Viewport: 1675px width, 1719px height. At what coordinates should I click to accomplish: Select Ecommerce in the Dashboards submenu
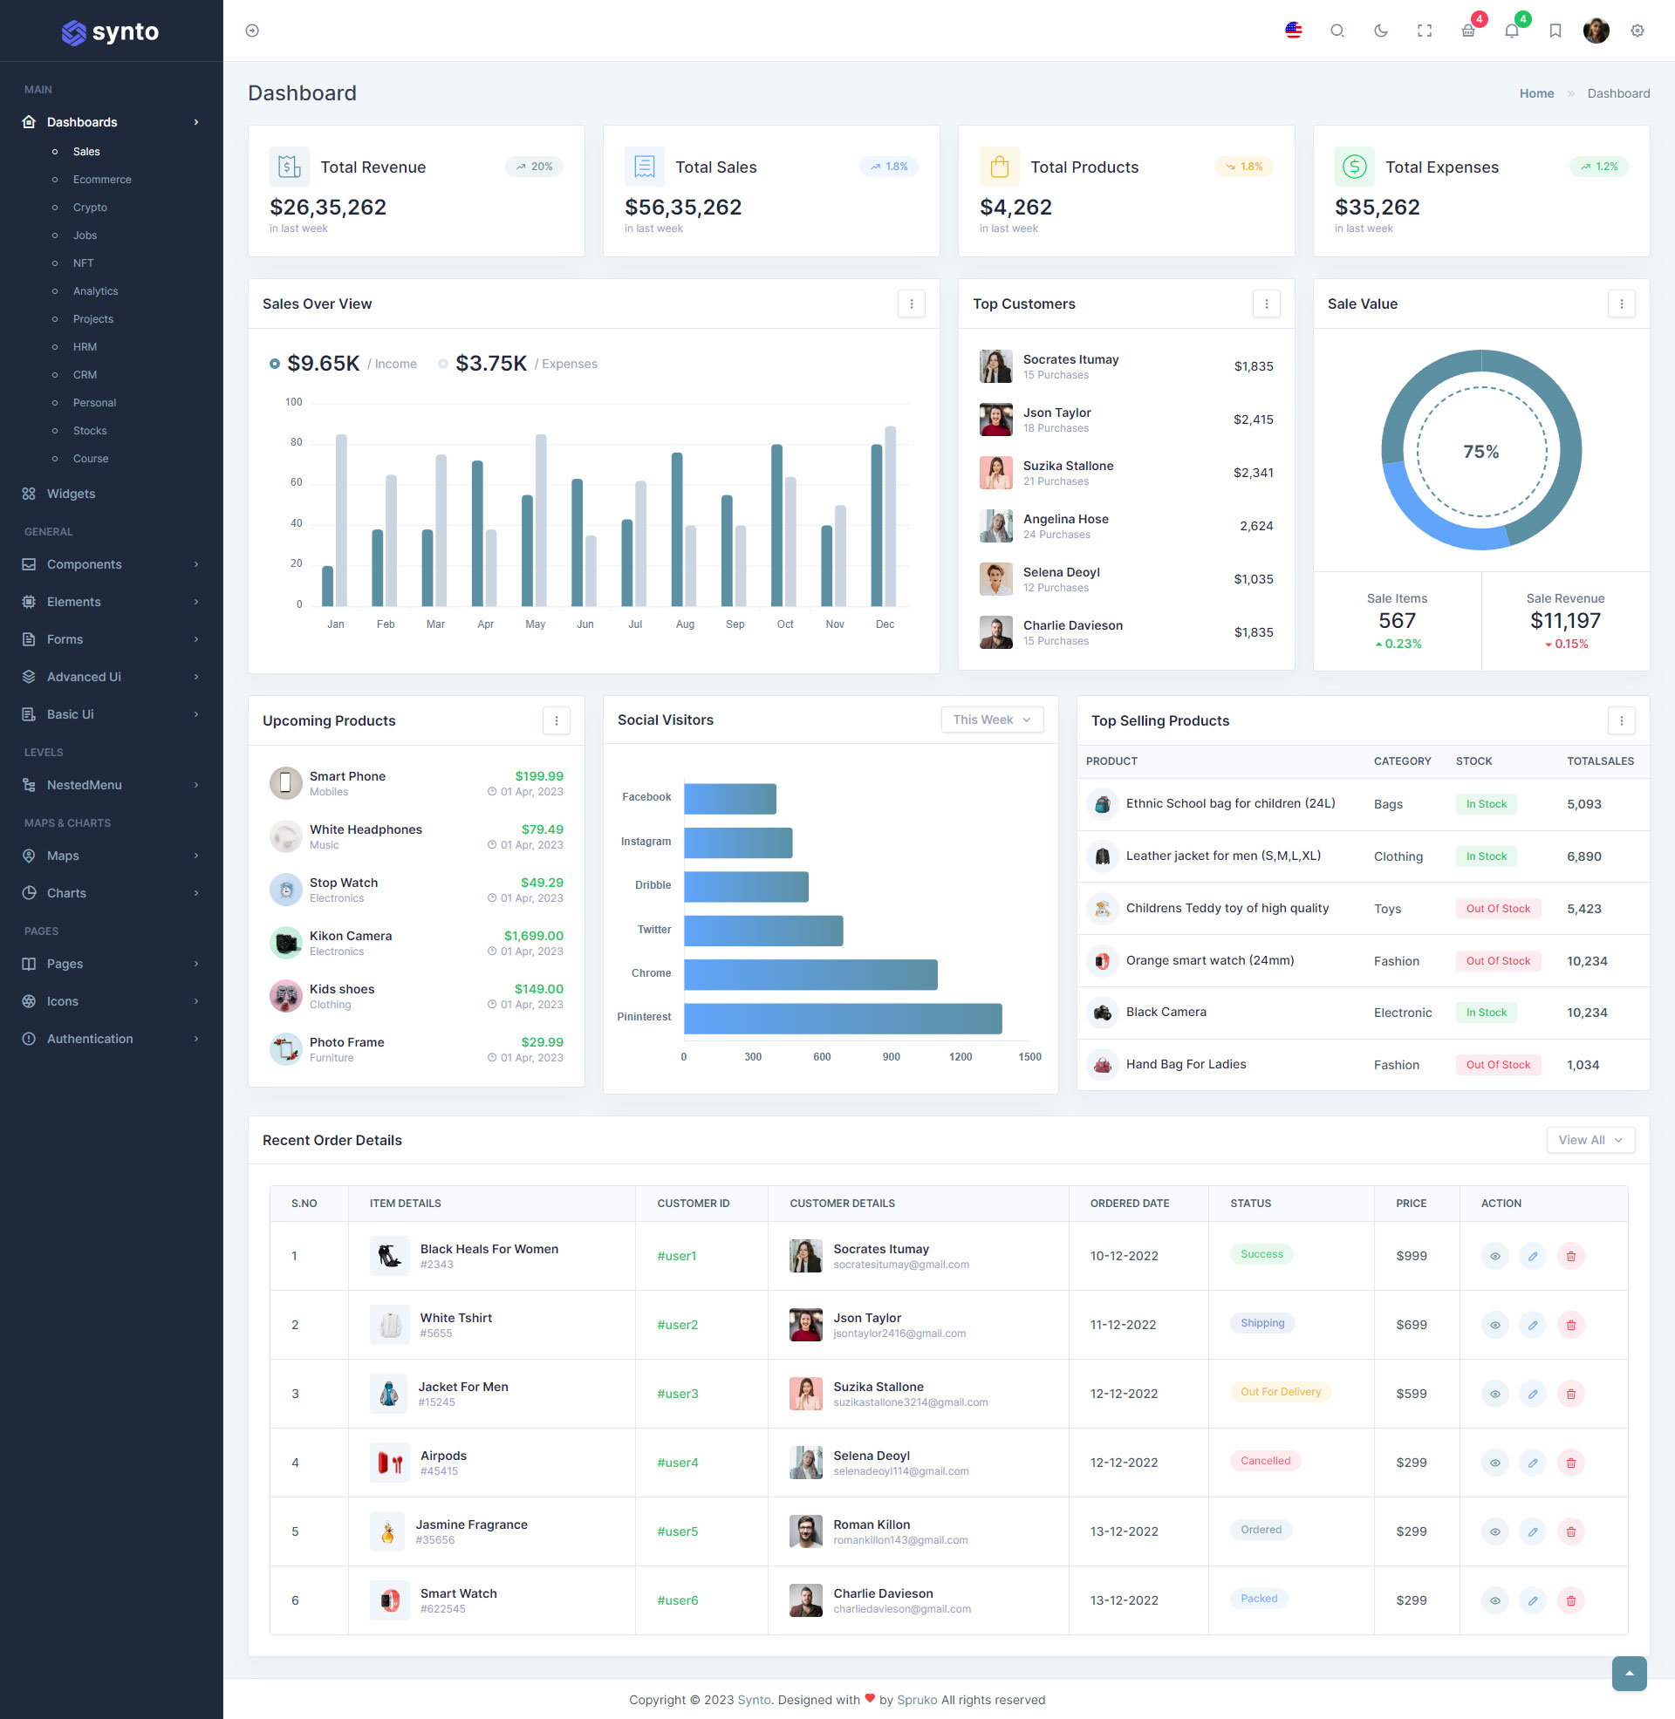point(102,180)
